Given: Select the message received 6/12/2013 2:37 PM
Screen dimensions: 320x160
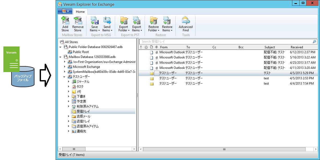Looking at the screenshot, I should point(228,52).
